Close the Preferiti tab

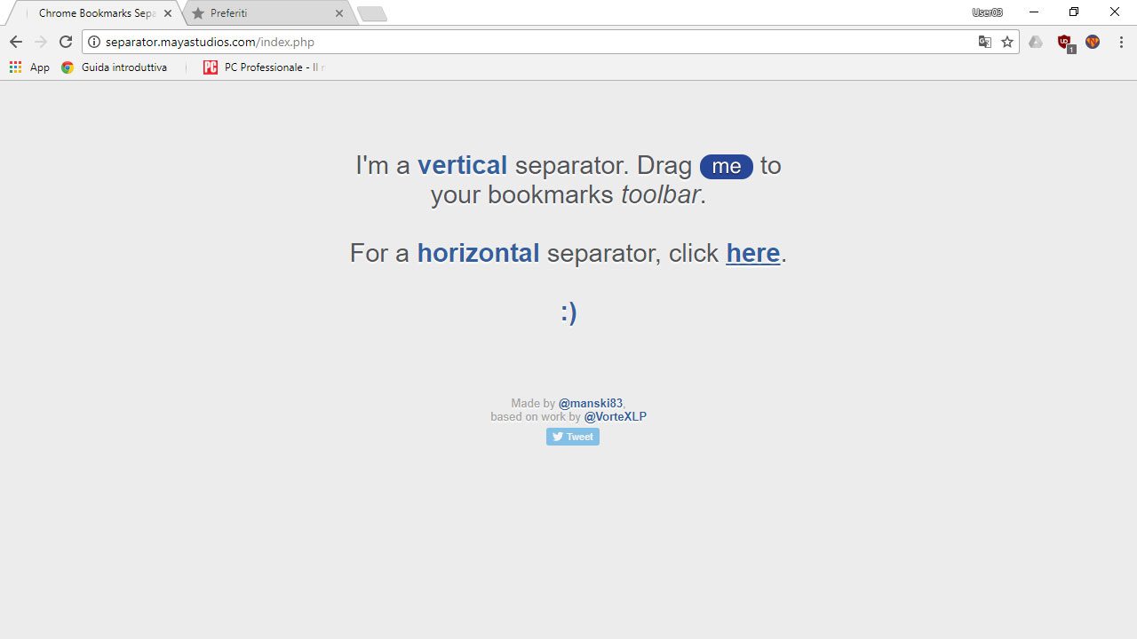click(x=339, y=13)
